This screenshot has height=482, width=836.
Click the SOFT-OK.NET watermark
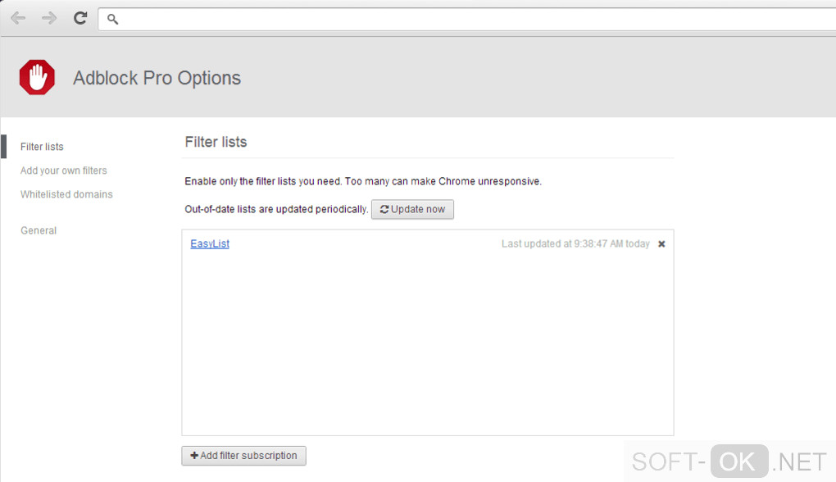pos(729,462)
